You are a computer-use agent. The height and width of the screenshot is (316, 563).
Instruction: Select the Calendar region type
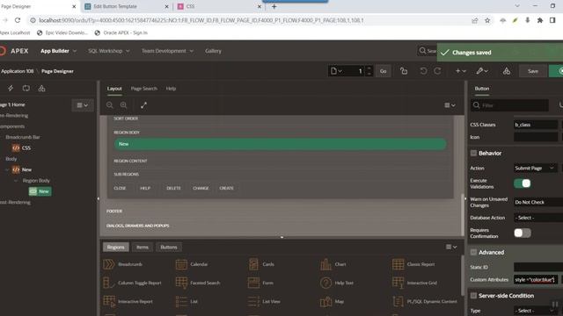coord(192,264)
